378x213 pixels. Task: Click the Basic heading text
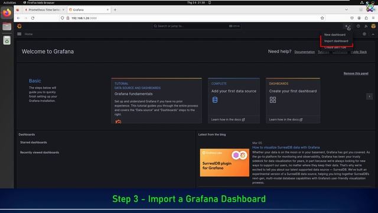[x=35, y=81]
